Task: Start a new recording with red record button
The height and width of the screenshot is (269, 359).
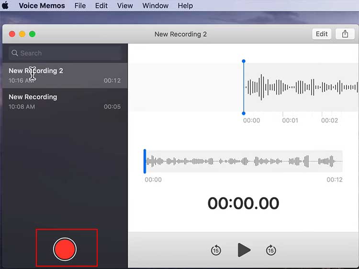Action: tap(65, 249)
